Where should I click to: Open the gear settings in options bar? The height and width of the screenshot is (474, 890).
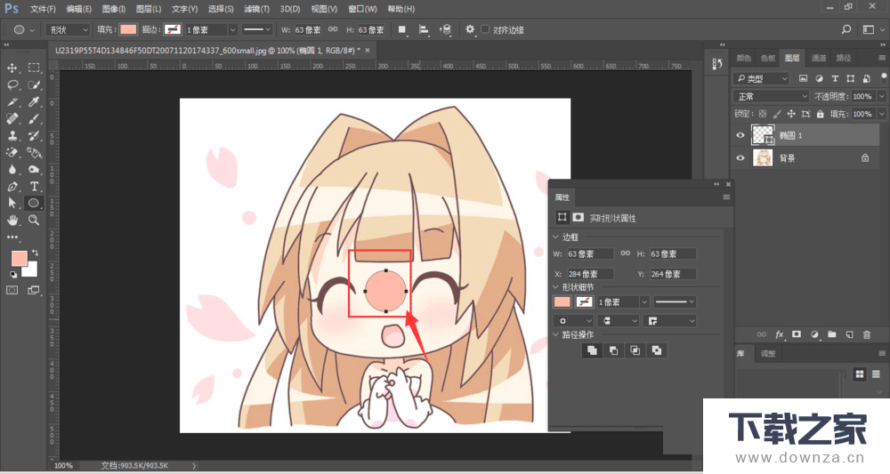pos(470,29)
